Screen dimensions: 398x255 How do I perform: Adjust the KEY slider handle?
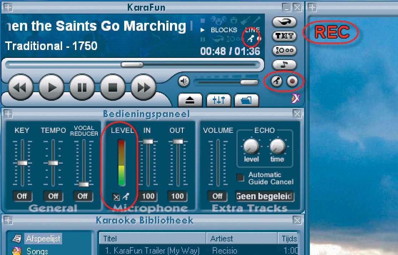[x=22, y=163]
